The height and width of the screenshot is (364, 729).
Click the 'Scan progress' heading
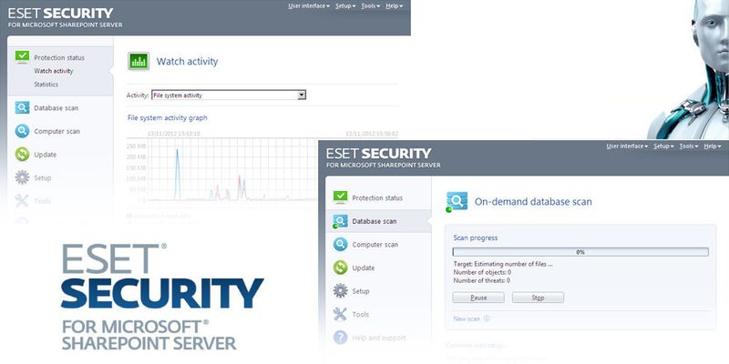(475, 238)
